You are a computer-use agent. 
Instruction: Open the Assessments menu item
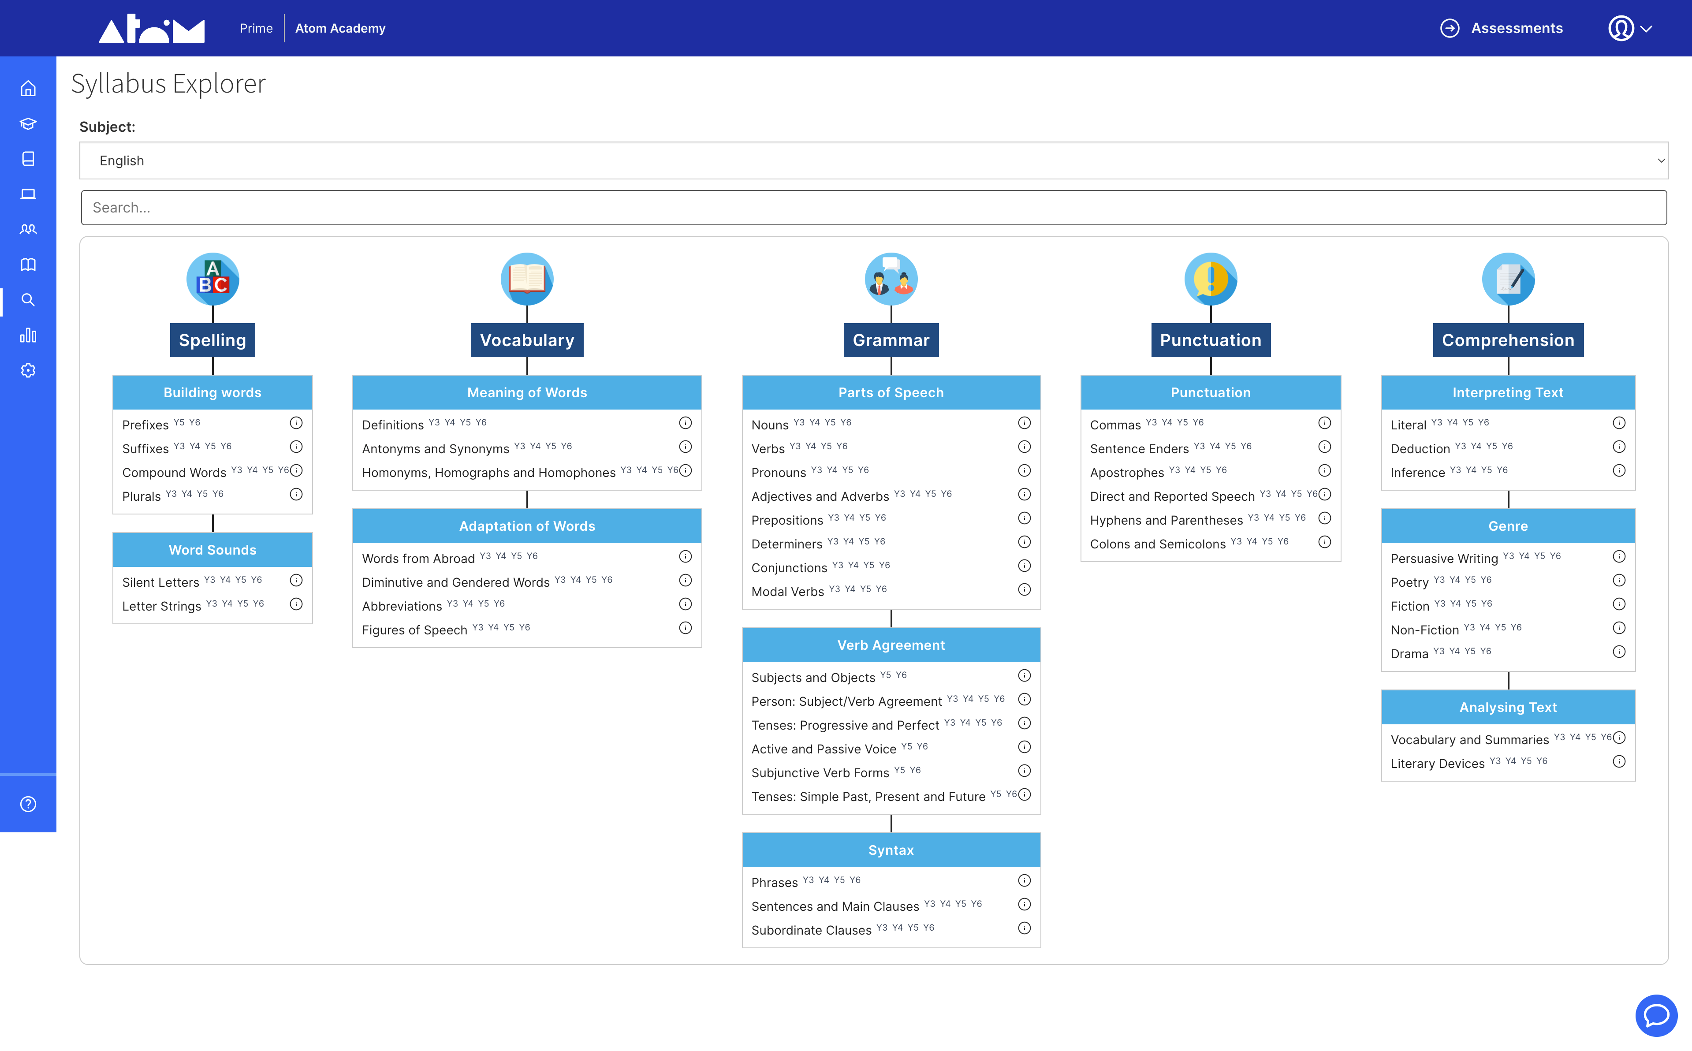[1516, 29]
